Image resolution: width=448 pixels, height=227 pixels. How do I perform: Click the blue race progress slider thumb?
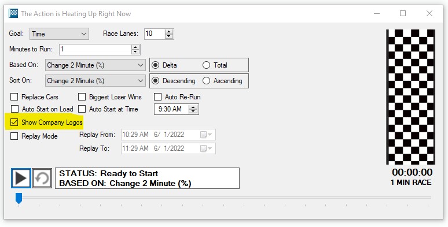[19, 198]
